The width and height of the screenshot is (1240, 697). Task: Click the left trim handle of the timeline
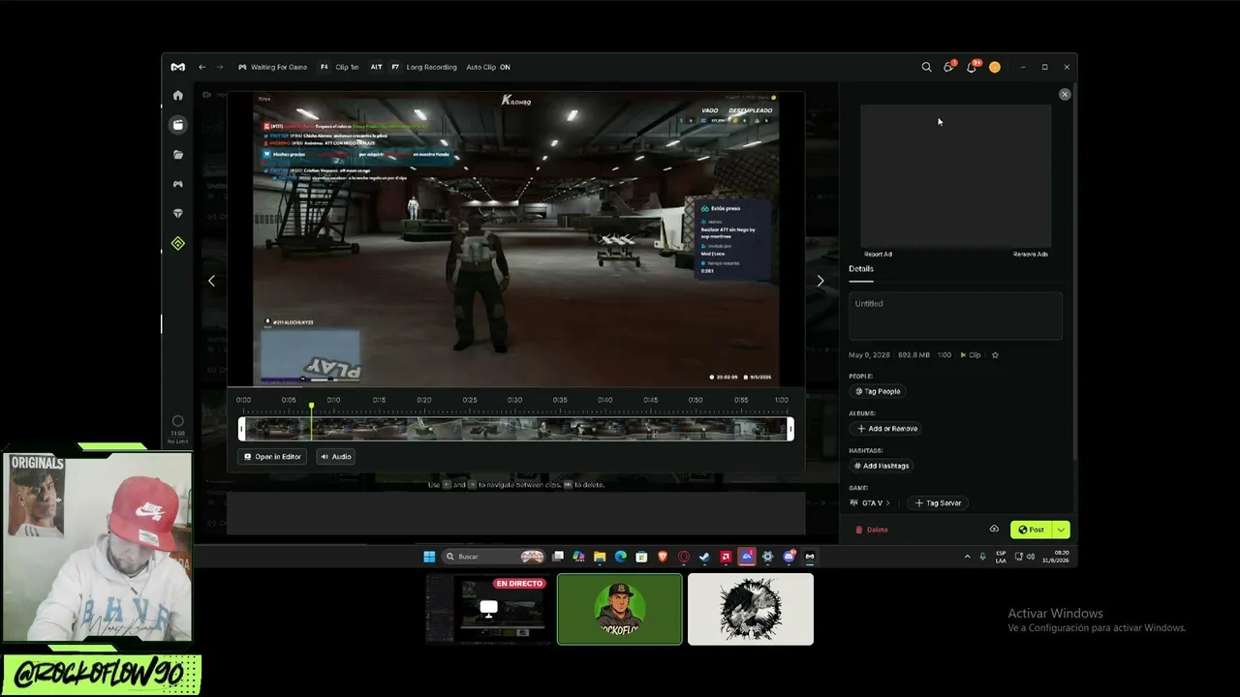pos(242,429)
